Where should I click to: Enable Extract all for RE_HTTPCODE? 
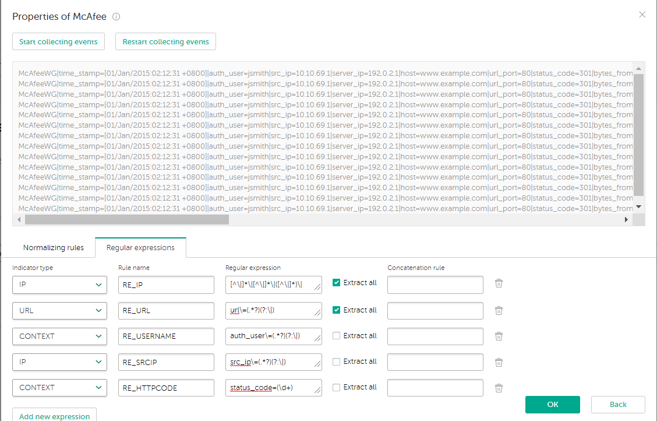(336, 387)
